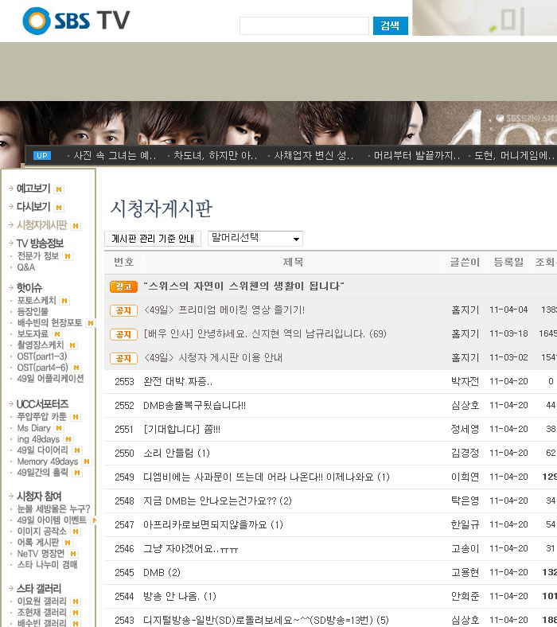Open OST(part4-6) sidebar link
The width and height of the screenshot is (557, 627).
tap(42, 368)
